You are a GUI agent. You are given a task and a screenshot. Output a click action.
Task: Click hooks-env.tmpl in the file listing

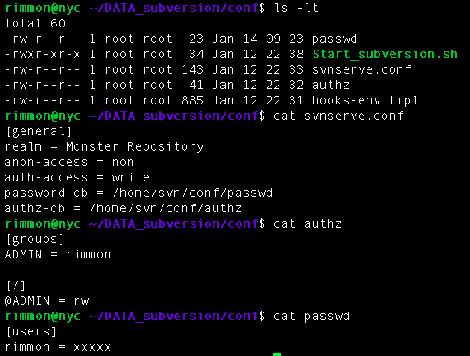click(365, 101)
